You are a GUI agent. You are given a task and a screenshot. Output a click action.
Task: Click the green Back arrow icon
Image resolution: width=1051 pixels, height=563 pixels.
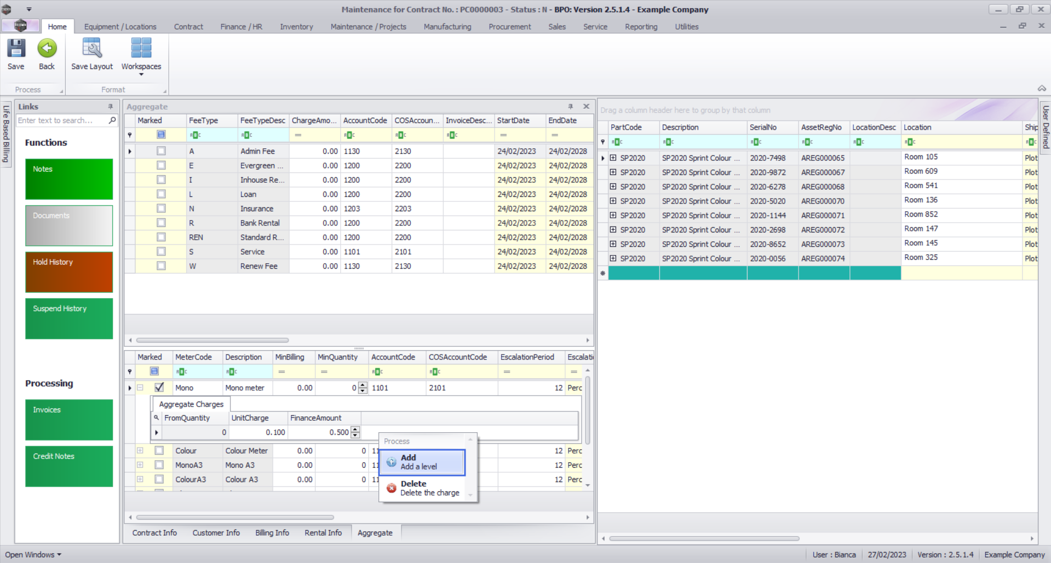pos(47,49)
